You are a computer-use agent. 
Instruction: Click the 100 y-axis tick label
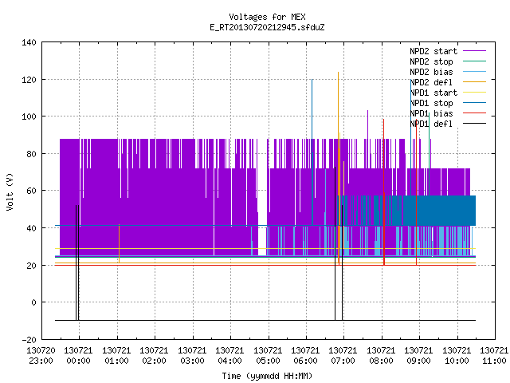point(29,116)
